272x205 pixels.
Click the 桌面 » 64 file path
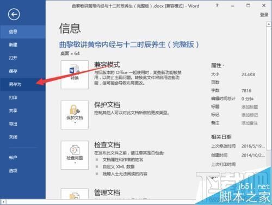(x=70, y=53)
